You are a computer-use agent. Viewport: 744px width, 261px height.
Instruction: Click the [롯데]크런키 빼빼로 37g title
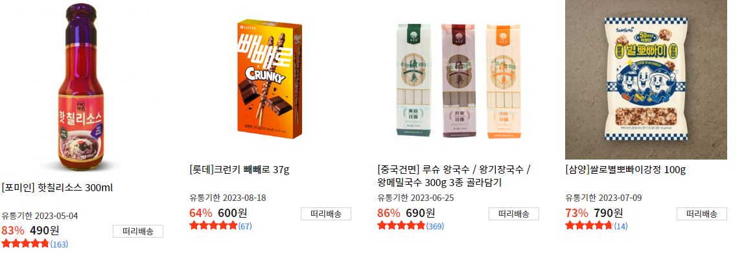point(239,170)
